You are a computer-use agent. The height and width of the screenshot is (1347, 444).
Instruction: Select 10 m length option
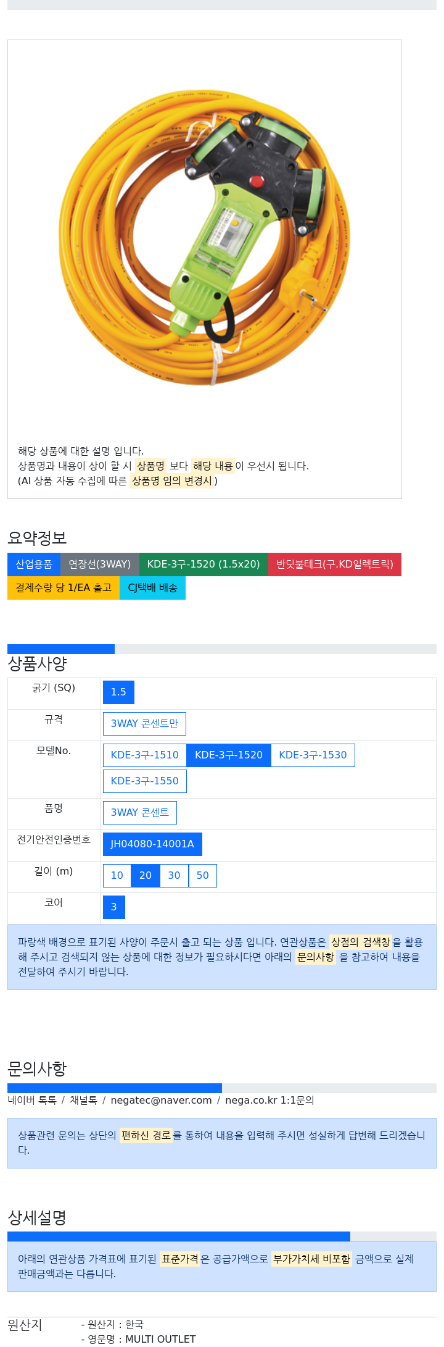(x=117, y=876)
